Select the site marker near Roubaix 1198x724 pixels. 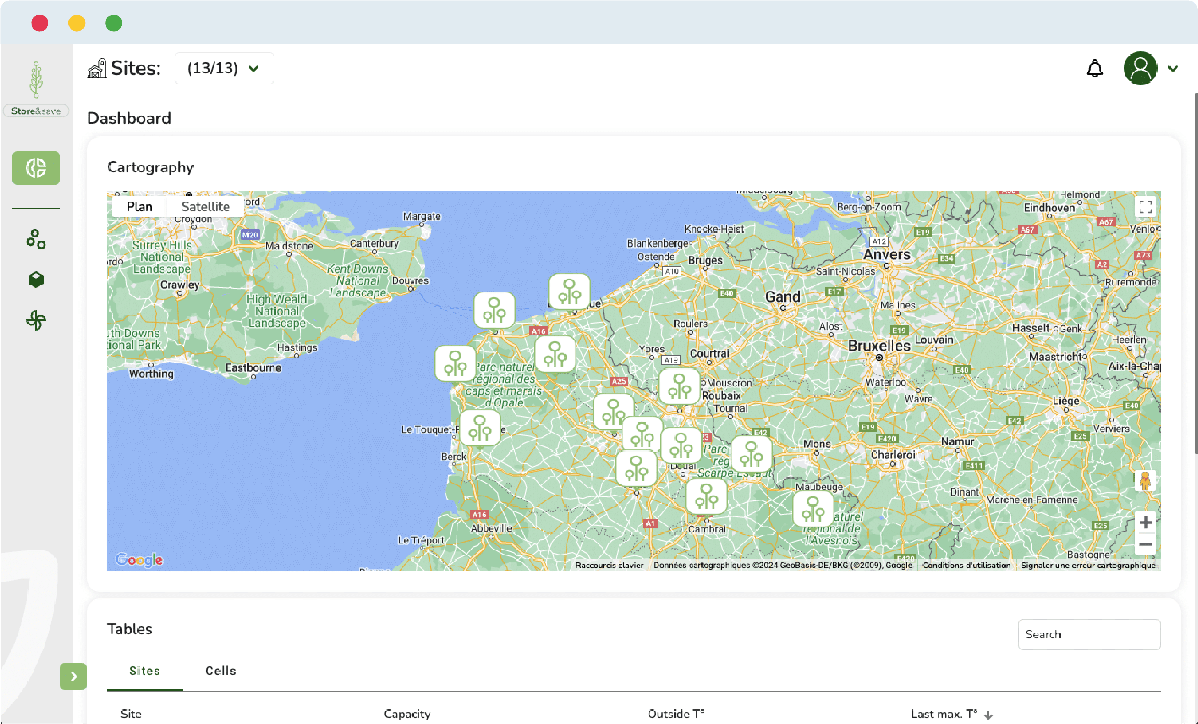680,387
